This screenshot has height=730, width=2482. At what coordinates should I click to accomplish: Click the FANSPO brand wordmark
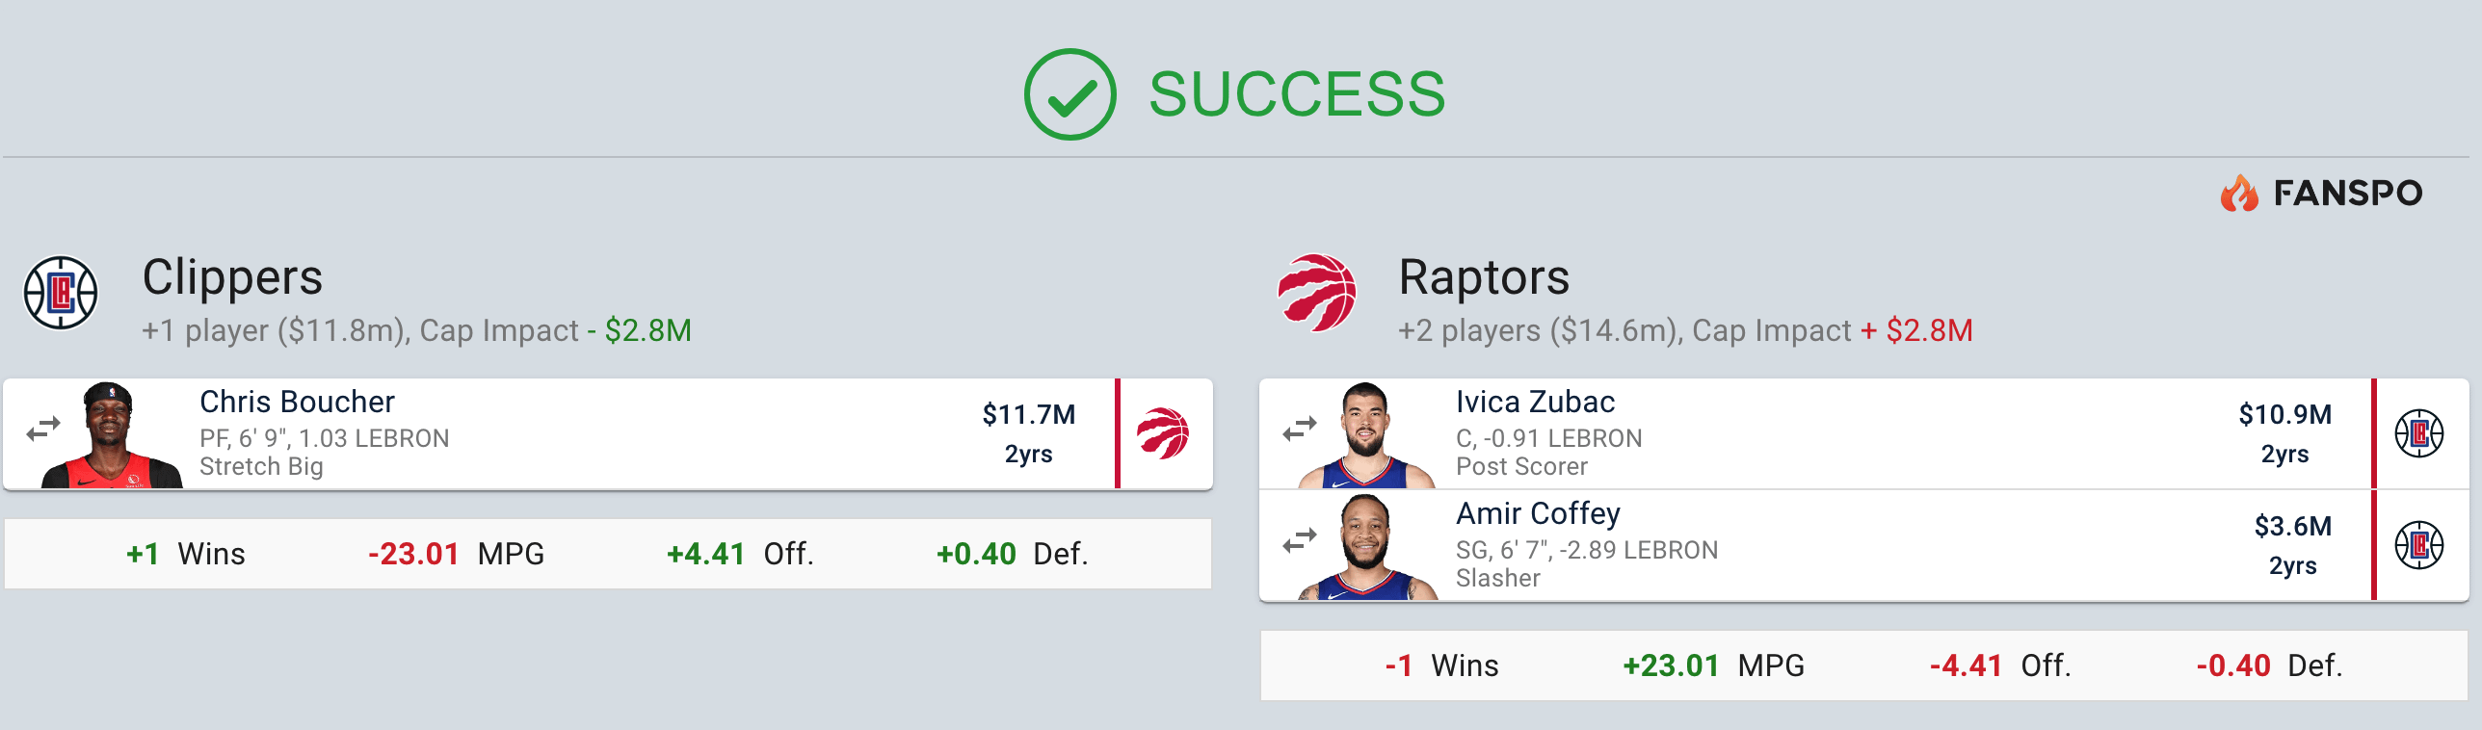point(2347,194)
